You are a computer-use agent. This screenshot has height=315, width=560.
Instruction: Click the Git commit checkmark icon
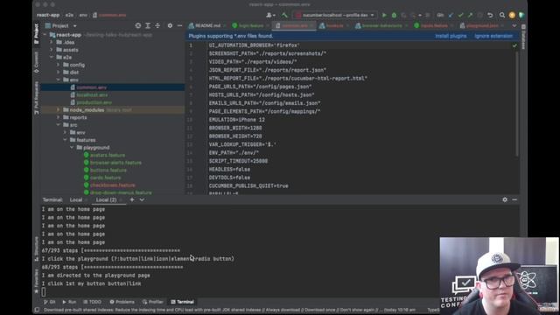[461, 16]
